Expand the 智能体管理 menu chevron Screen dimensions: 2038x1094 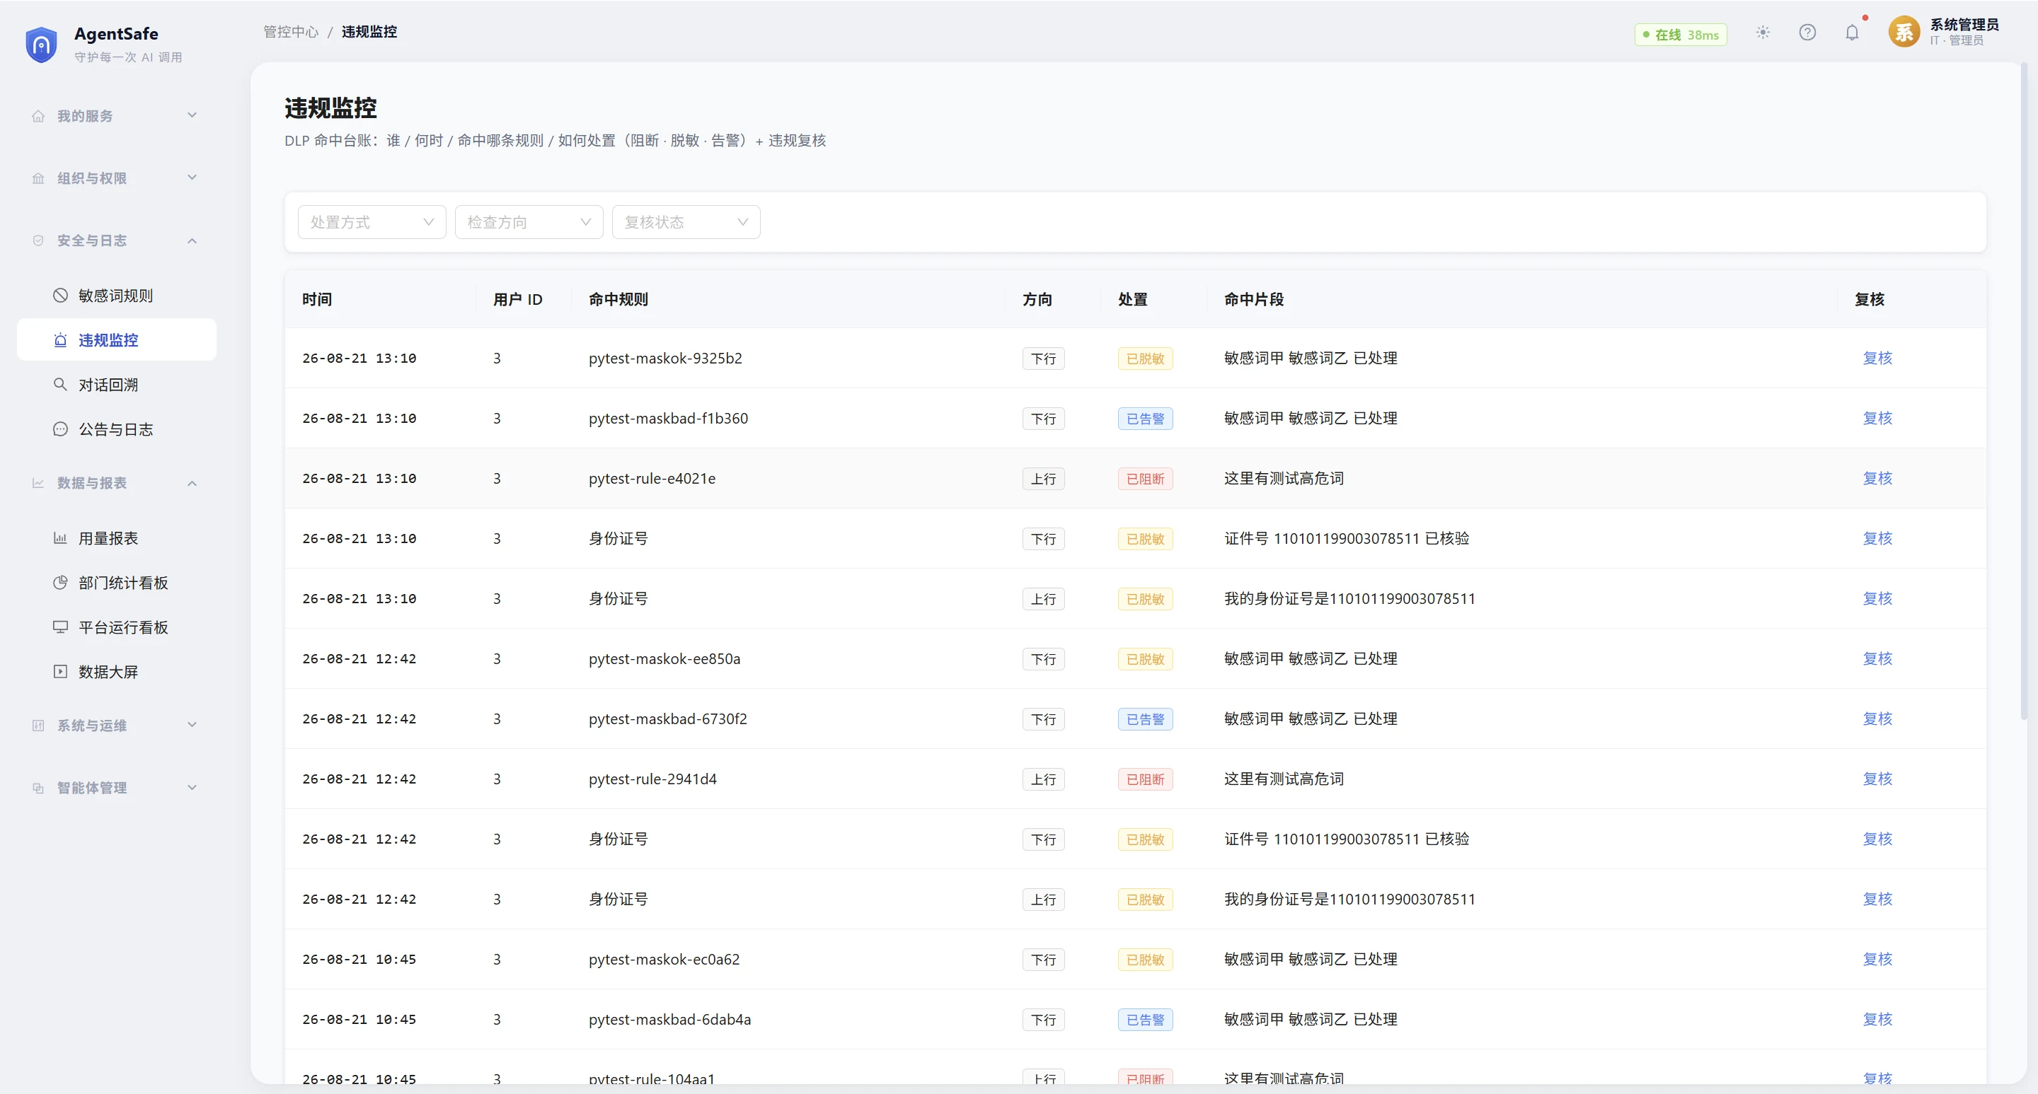(x=192, y=787)
